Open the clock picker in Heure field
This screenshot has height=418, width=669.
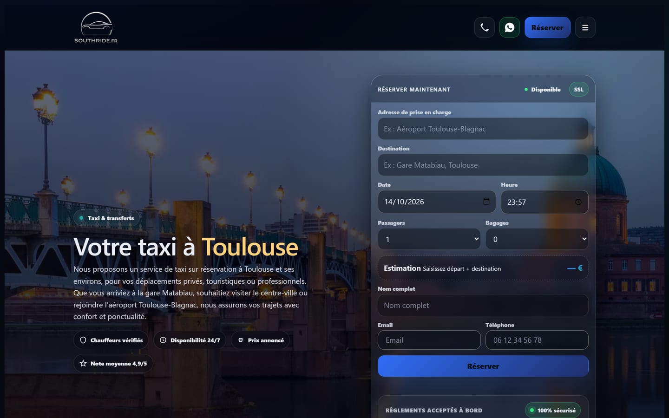pos(578,202)
